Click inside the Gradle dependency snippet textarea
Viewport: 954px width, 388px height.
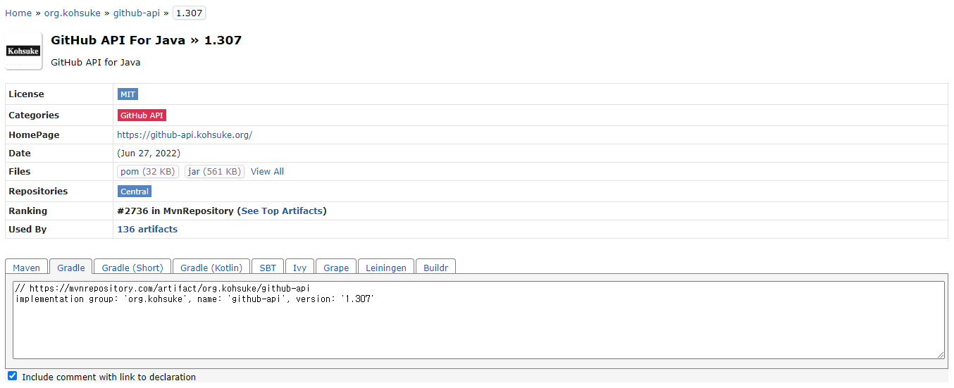[478, 320]
